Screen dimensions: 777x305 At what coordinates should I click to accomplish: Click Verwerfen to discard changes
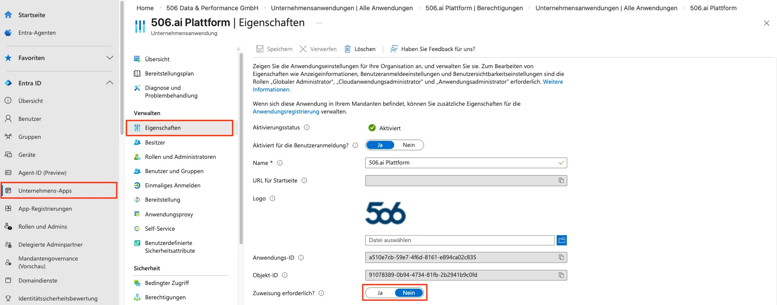coord(318,49)
